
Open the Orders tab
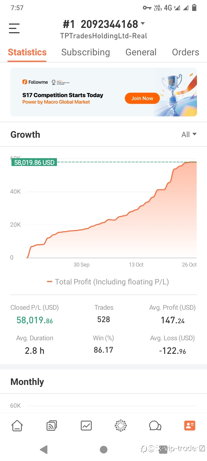[185, 52]
